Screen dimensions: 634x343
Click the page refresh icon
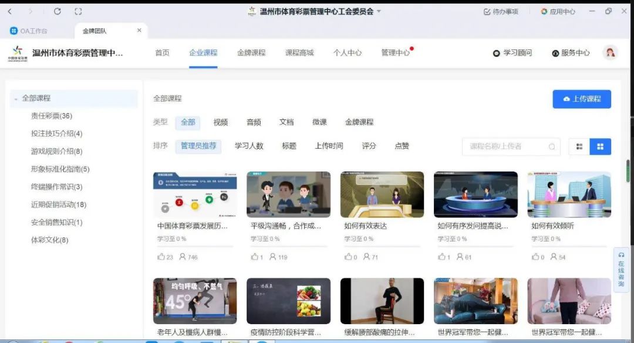coord(57,11)
